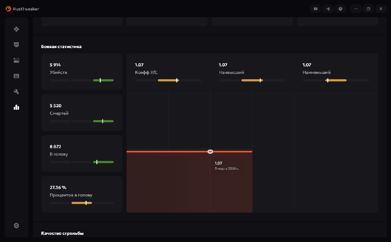Click the RustTweaker logo icon
Viewport: 391px width, 242px height.
[x=9, y=9]
